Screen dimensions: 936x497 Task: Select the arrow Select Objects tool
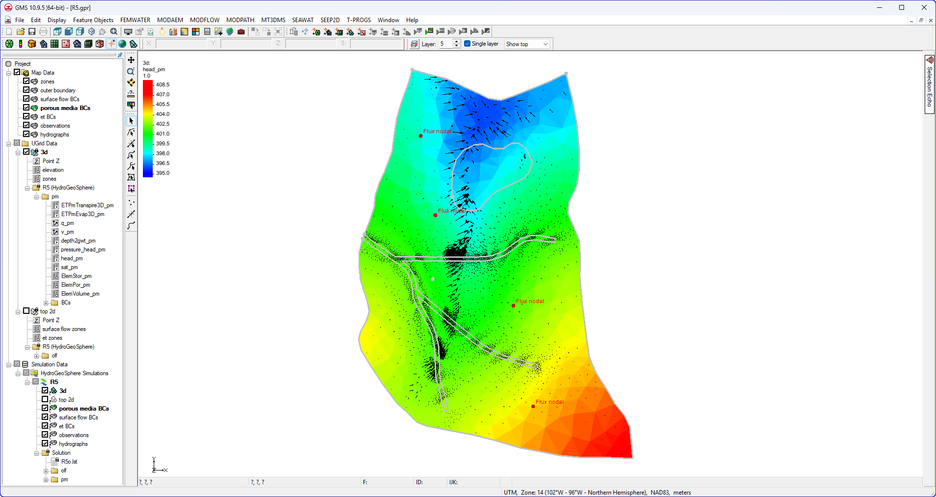[131, 121]
